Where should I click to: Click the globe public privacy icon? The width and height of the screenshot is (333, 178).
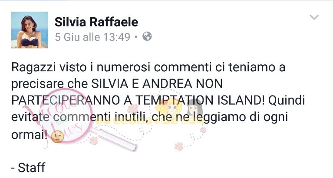click(147, 36)
